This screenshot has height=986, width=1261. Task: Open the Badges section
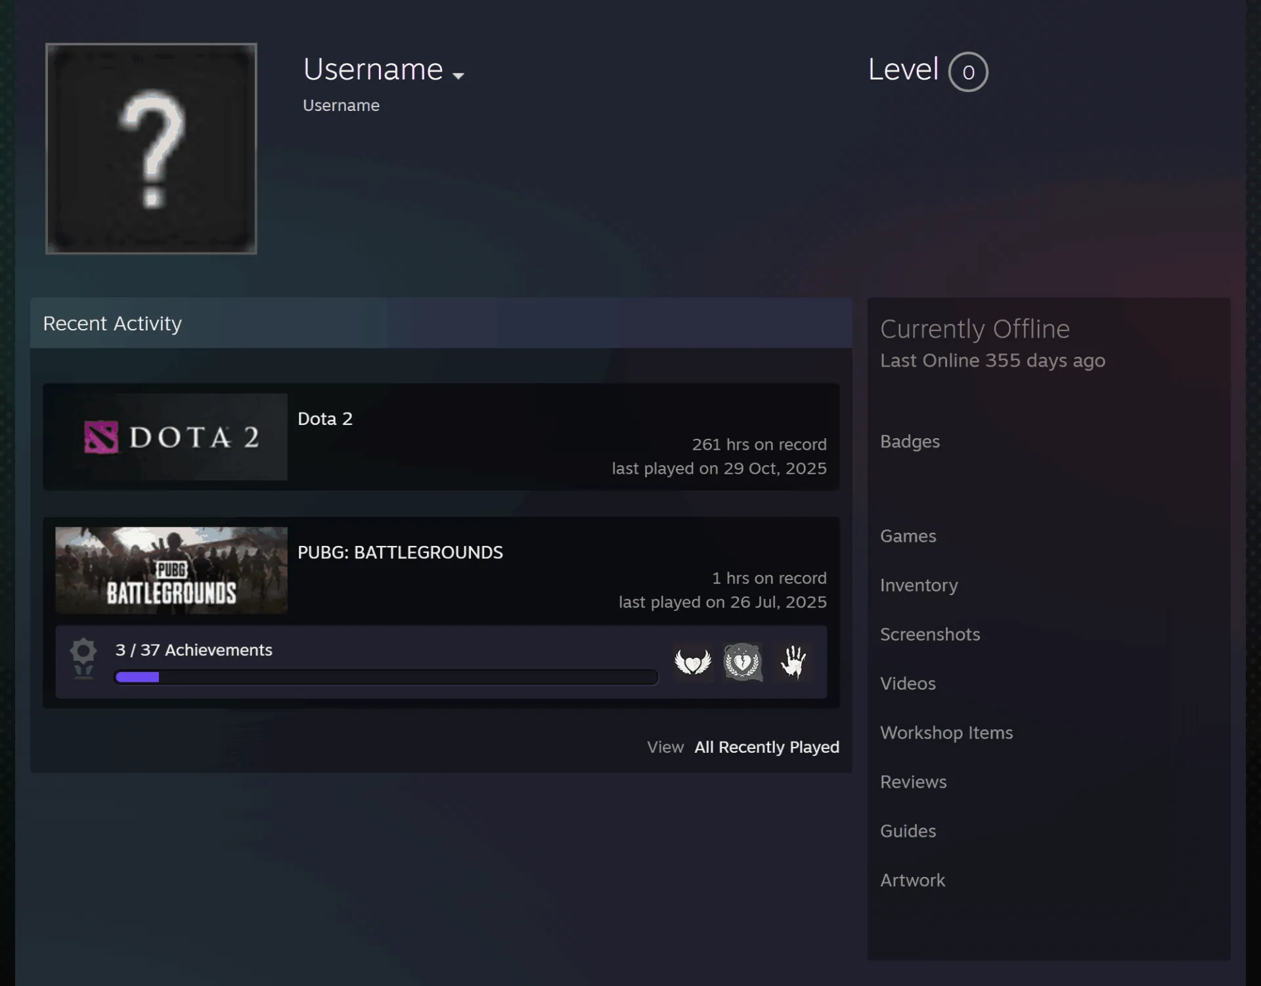(x=910, y=441)
